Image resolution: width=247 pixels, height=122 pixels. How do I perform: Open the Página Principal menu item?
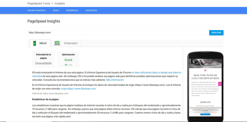click(x=36, y=11)
